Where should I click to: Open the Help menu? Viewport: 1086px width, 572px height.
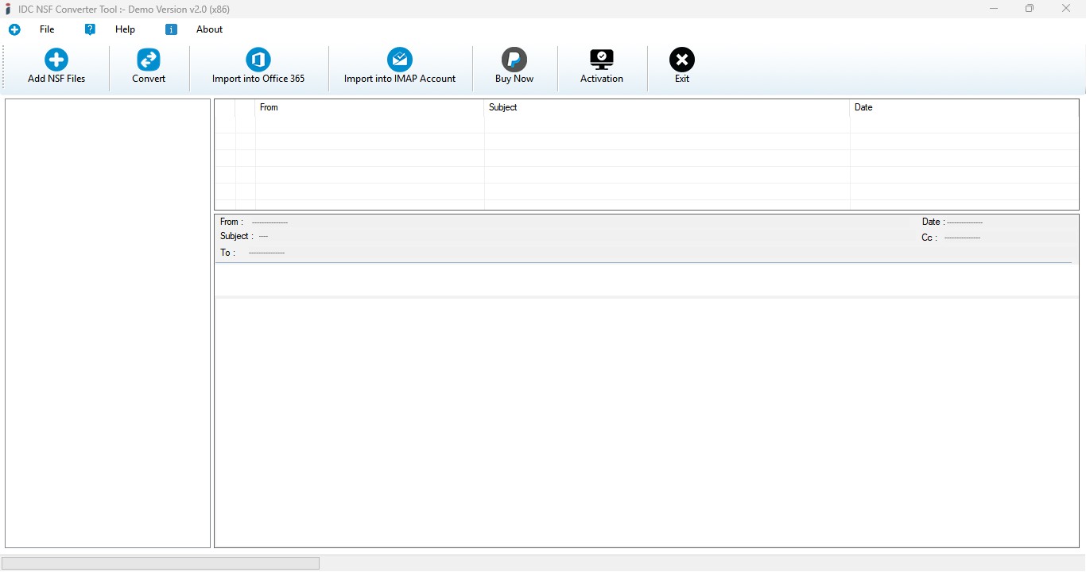click(x=126, y=29)
